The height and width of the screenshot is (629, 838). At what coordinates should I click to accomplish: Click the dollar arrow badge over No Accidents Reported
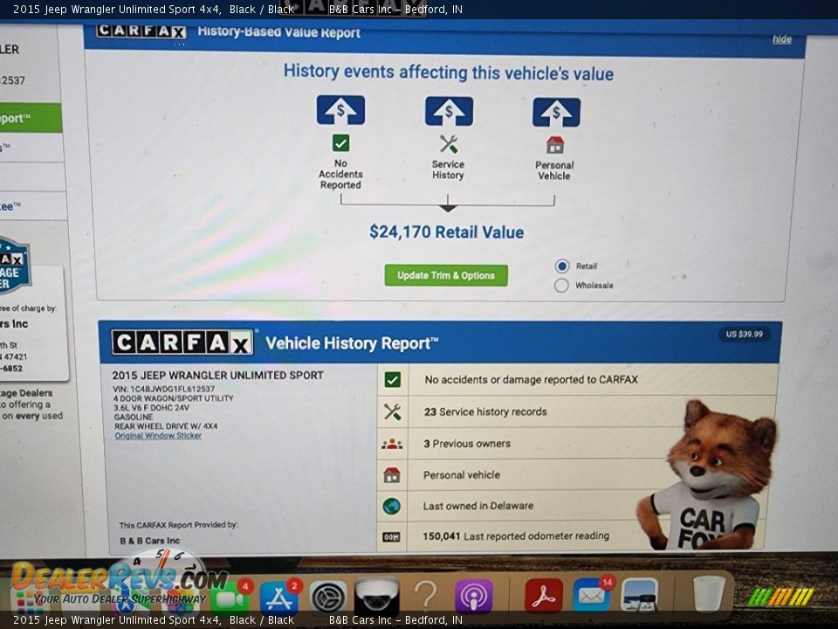tap(340, 110)
